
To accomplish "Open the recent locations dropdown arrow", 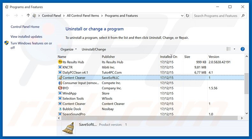I will tap(22, 16).
